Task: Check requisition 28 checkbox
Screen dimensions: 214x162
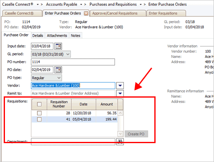Action: pos(40,113)
